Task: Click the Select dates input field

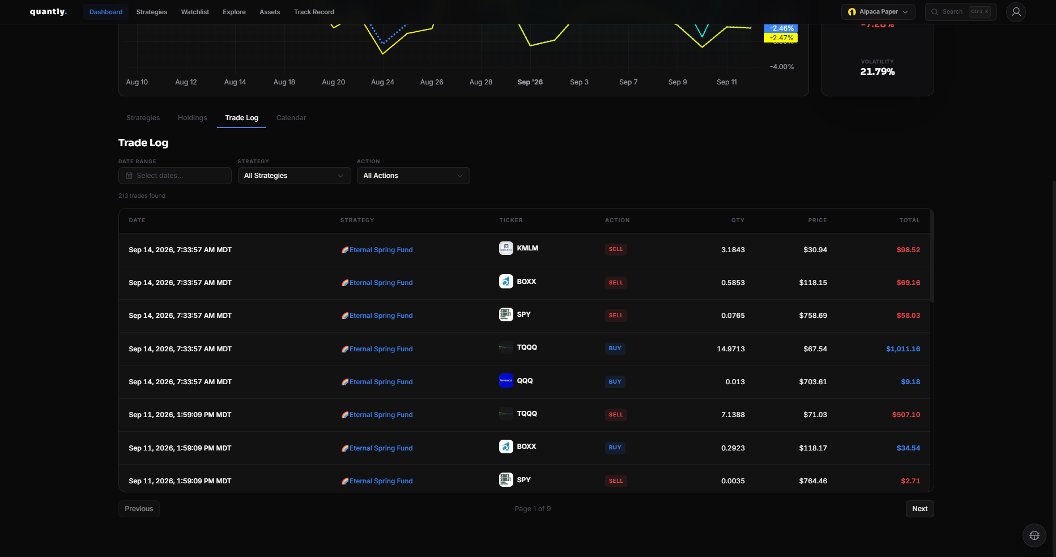Action: pyautogui.click(x=175, y=176)
